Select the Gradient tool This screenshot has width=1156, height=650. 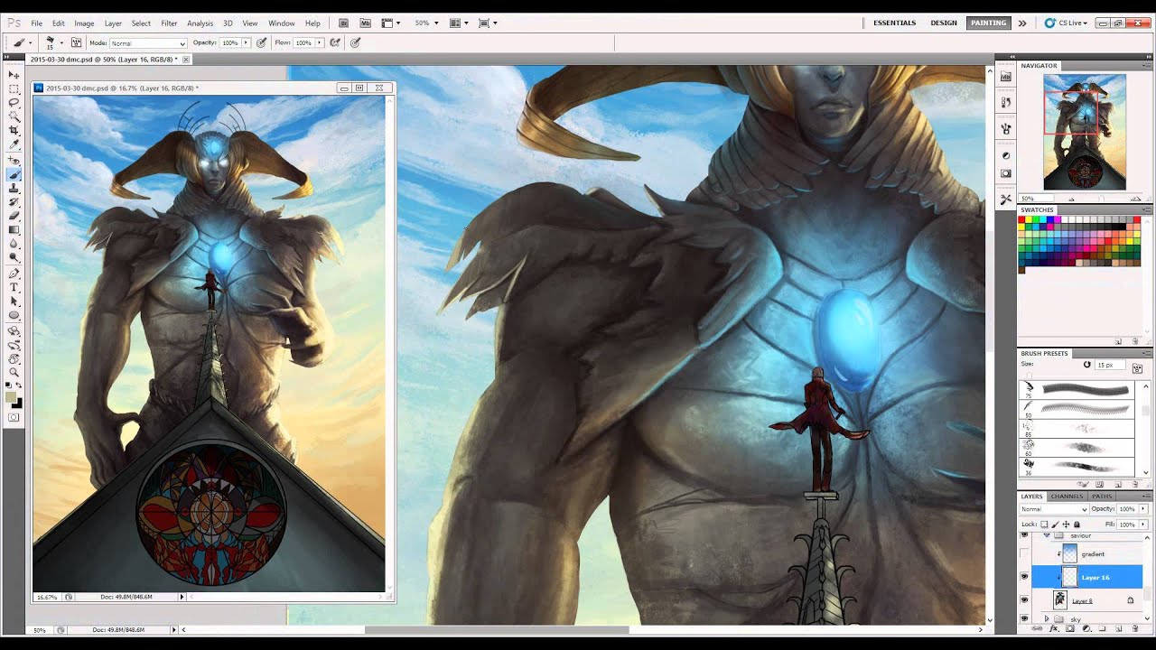click(14, 229)
